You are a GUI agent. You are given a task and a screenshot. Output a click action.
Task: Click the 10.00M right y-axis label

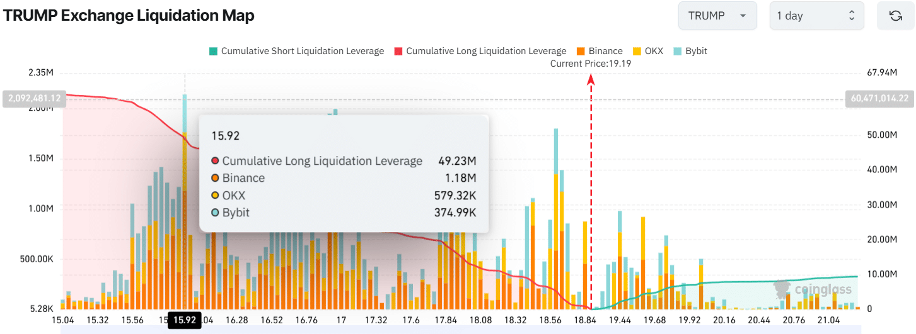coord(882,274)
